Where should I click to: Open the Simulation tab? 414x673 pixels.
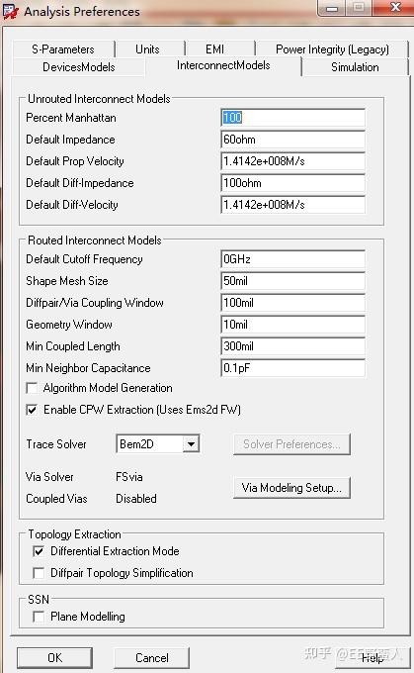tap(355, 67)
